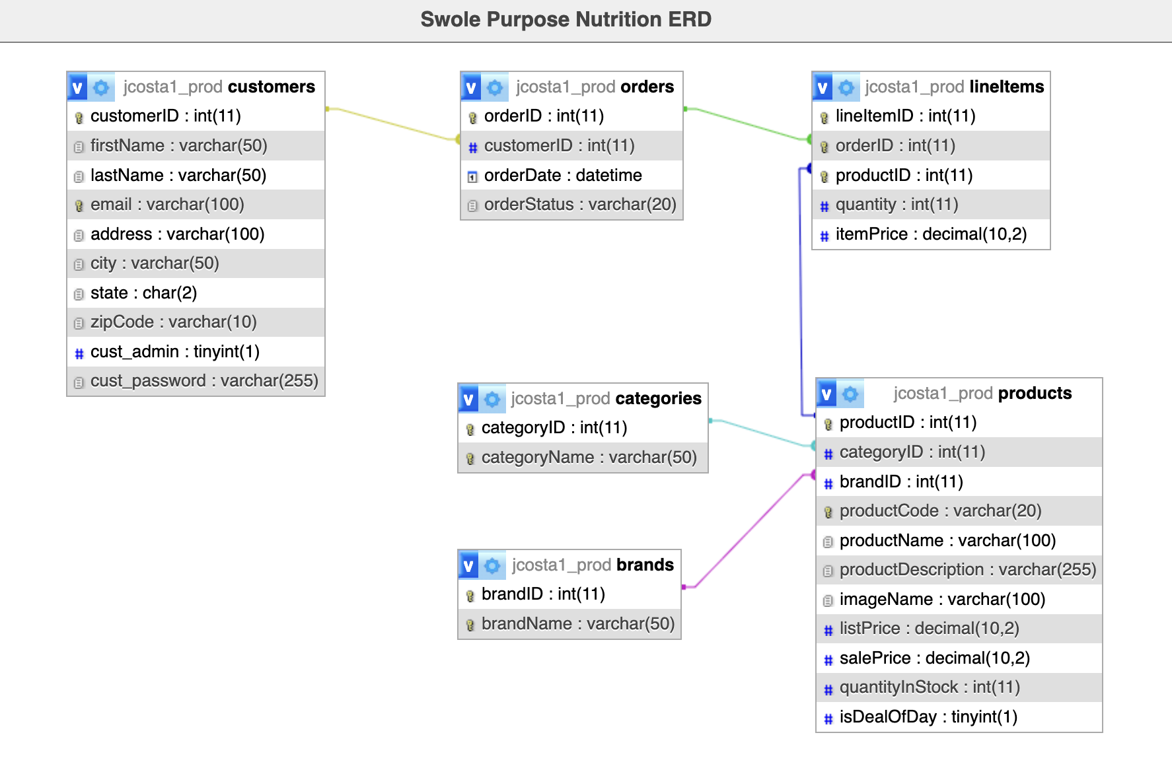This screenshot has height=774, width=1172.
Task: Click the key icon next to productCode
Action: [828, 512]
